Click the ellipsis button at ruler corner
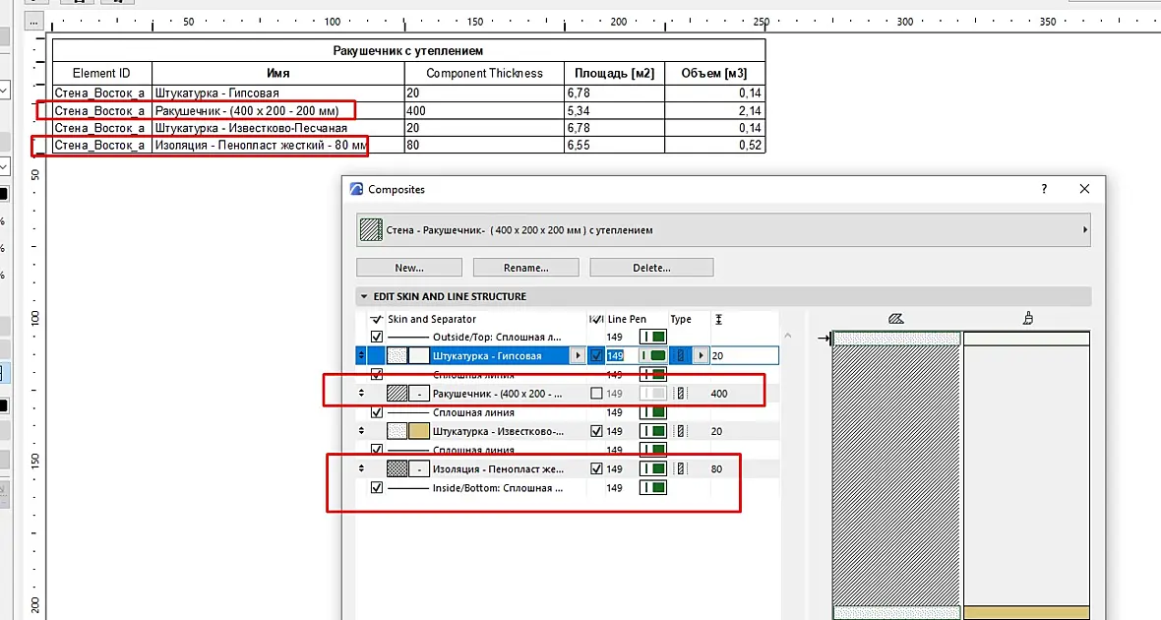Screen dimensions: 1161x620 click(34, 23)
